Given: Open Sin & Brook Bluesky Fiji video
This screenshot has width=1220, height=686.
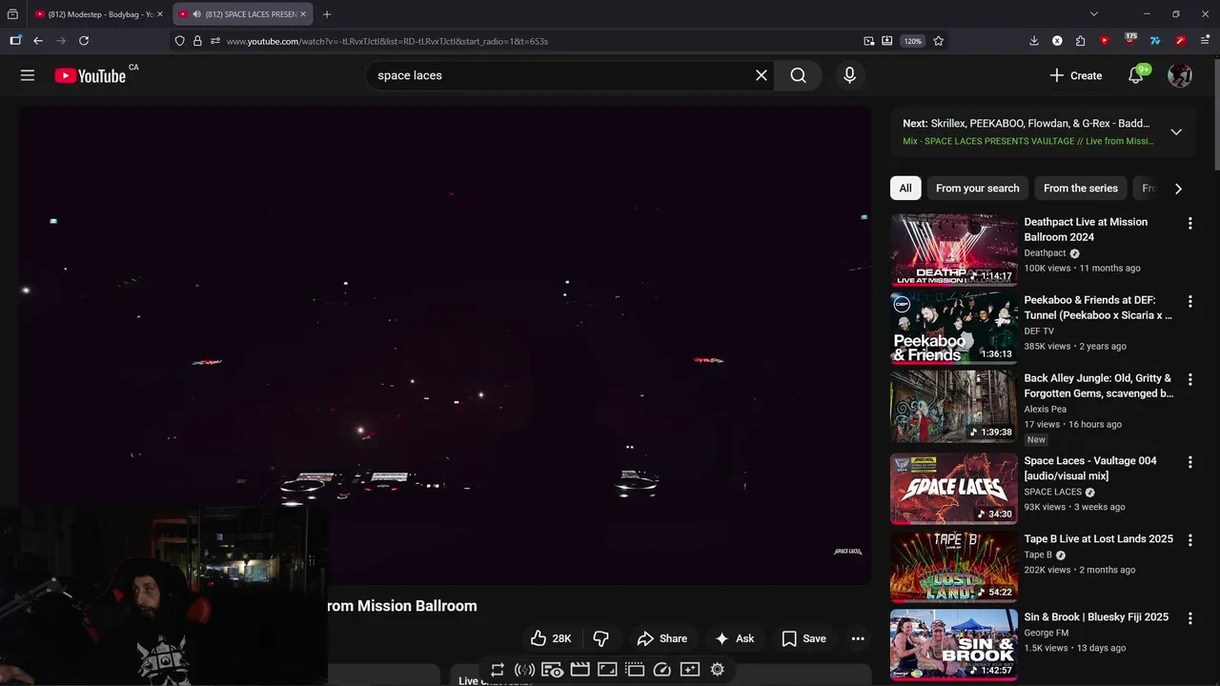Looking at the screenshot, I should (1096, 616).
